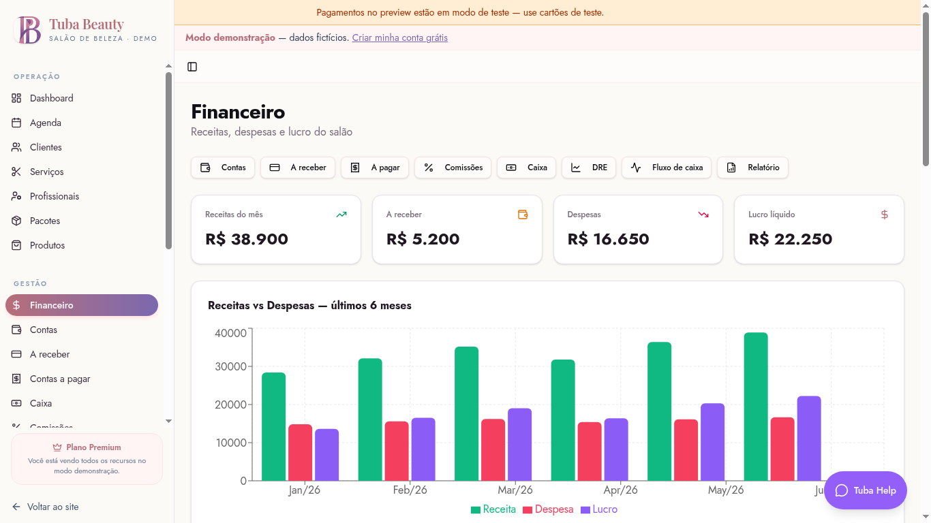Click the Clientes people icon
The image size is (931, 523).
16,147
